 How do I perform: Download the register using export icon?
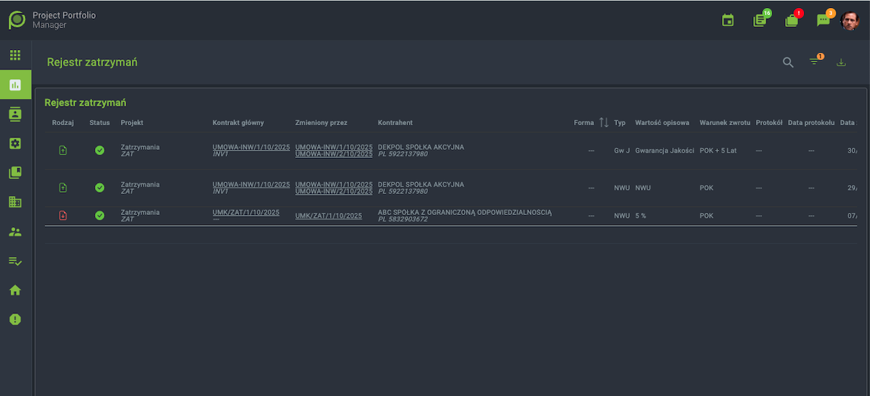point(841,62)
